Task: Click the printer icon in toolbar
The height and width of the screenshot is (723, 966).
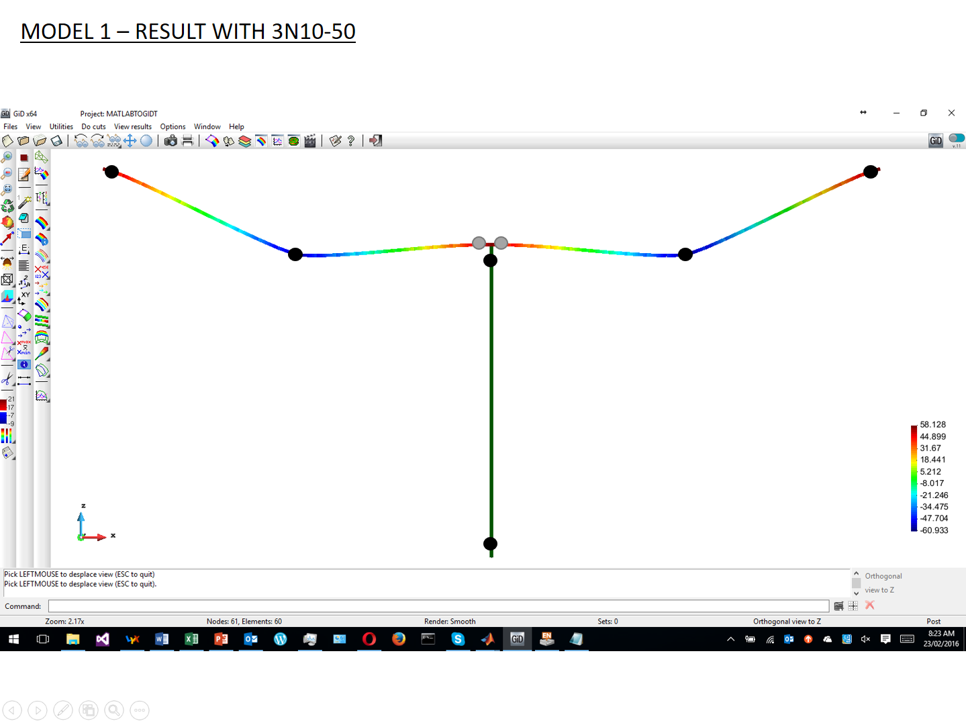Action: [x=187, y=140]
